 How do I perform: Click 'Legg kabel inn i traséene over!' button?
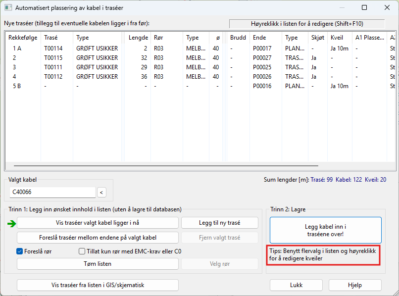click(325, 230)
